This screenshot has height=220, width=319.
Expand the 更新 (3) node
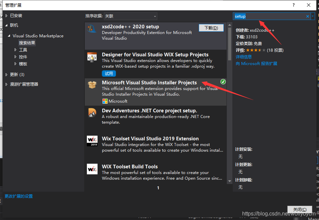[6, 74]
